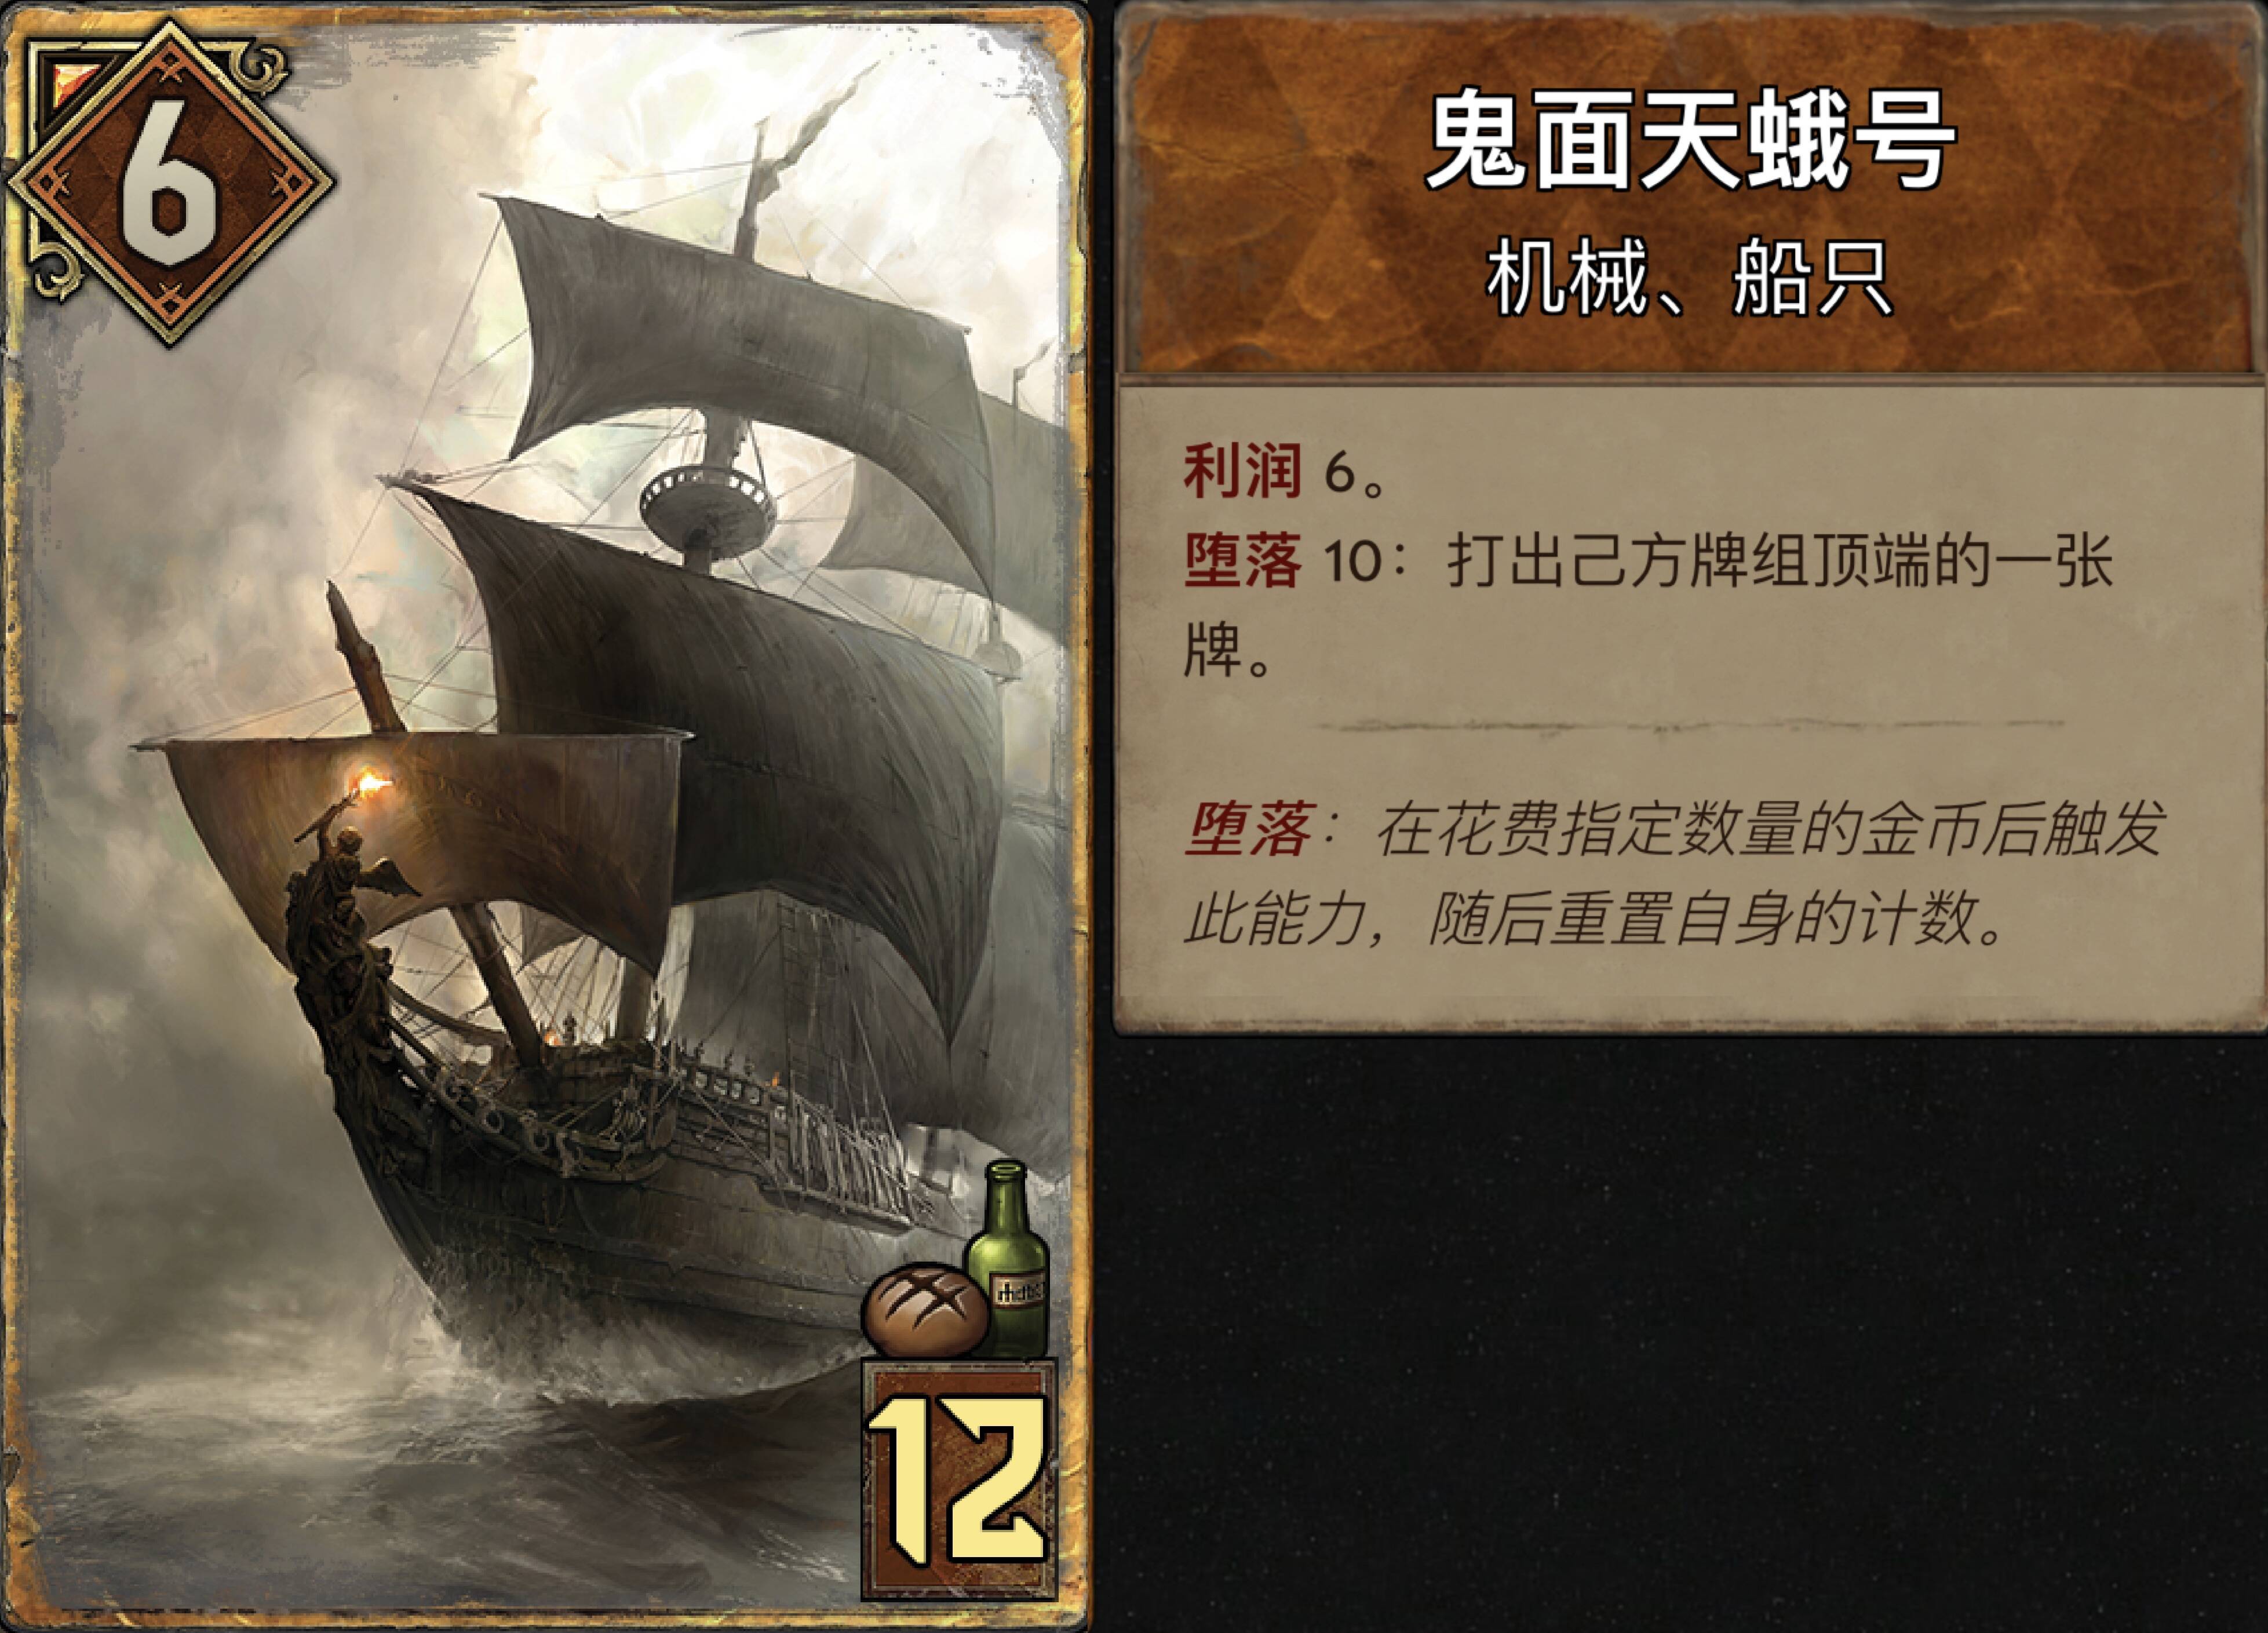The width and height of the screenshot is (2268, 1633).
Task: Click the ability text 打出己方牌组顶端的一张牌
Action: (x=1648, y=604)
